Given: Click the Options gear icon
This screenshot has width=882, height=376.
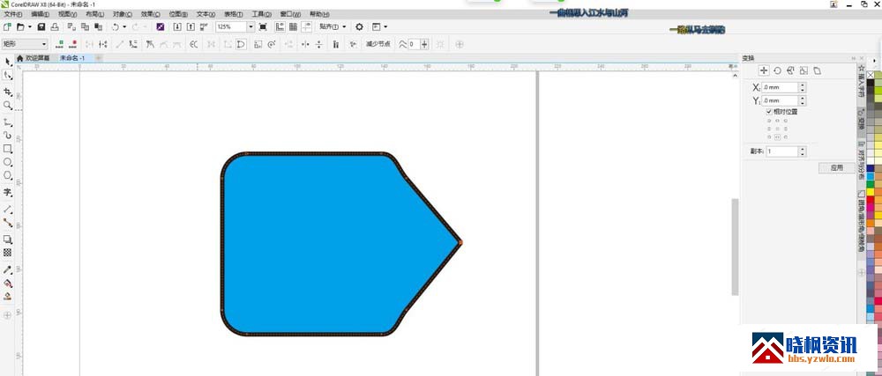Looking at the screenshot, I should 360,26.
